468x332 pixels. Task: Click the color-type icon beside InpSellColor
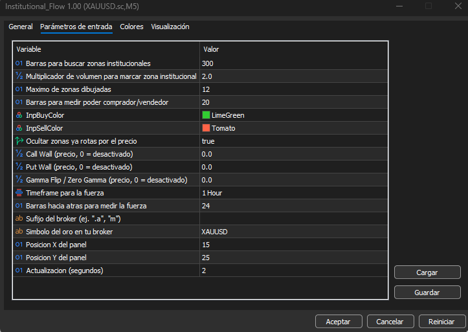coord(19,128)
